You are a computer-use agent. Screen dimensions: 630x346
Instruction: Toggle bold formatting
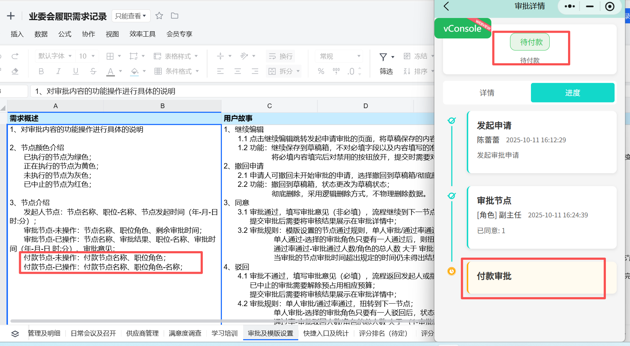(x=41, y=71)
